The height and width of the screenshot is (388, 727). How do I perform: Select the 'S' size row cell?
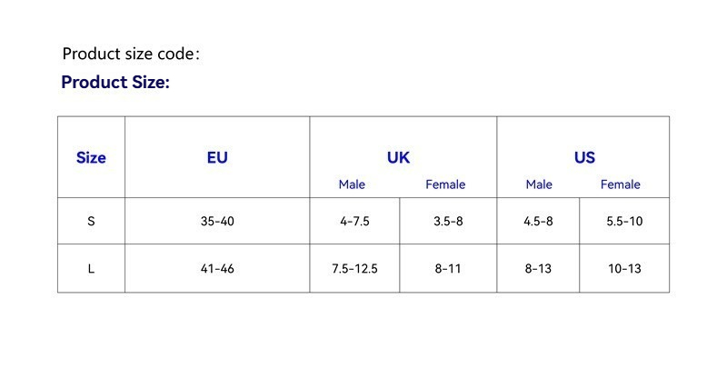pyautogui.click(x=91, y=221)
